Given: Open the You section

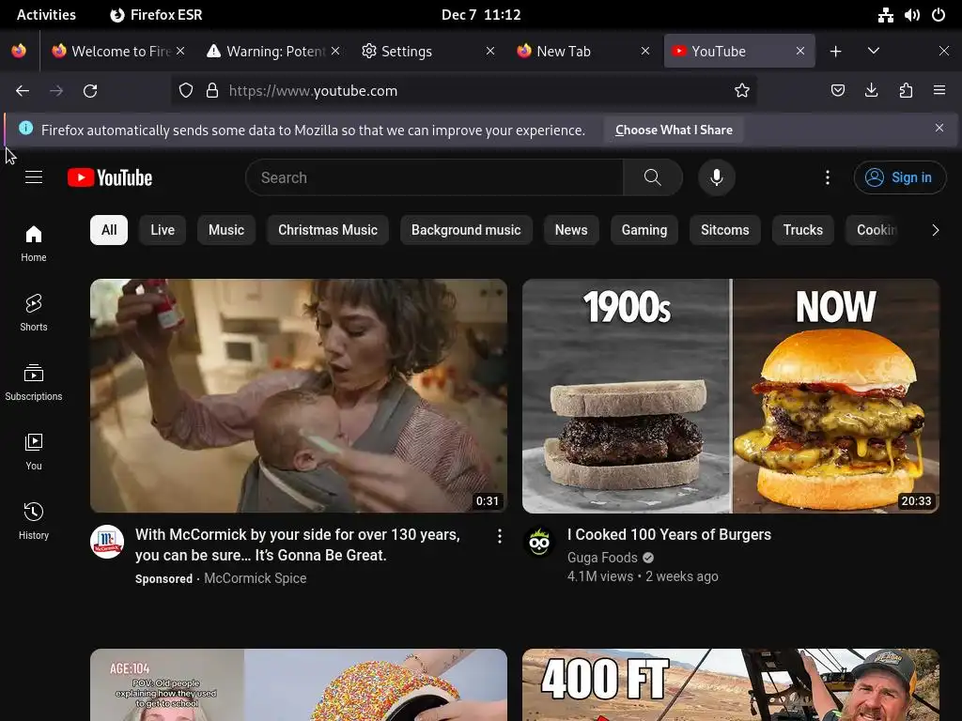Looking at the screenshot, I should [x=34, y=452].
